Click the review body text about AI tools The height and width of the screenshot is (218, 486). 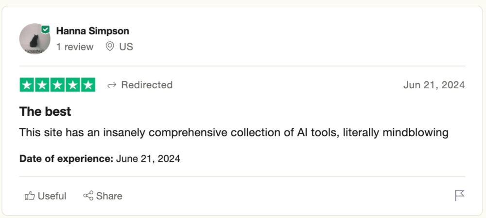(233, 133)
